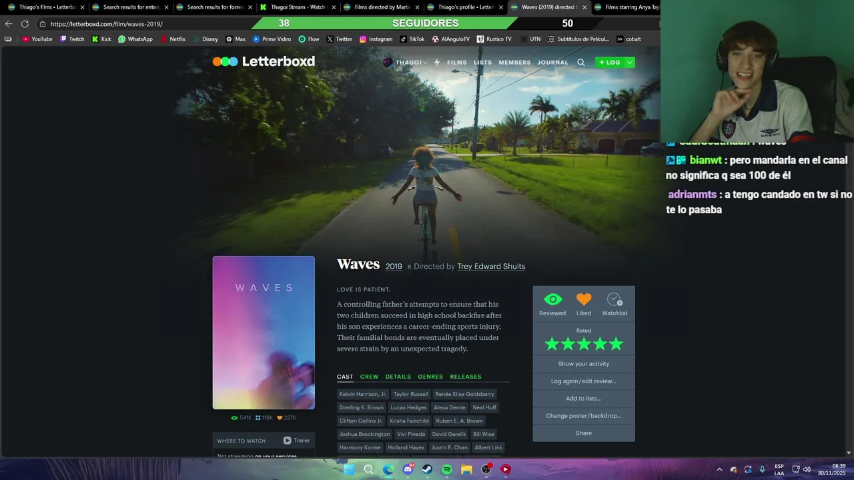The width and height of the screenshot is (854, 480).
Task: Open the Netflix bookmark
Action: (173, 39)
